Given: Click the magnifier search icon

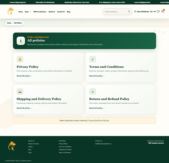Looking at the screenshot, I should (129, 12).
